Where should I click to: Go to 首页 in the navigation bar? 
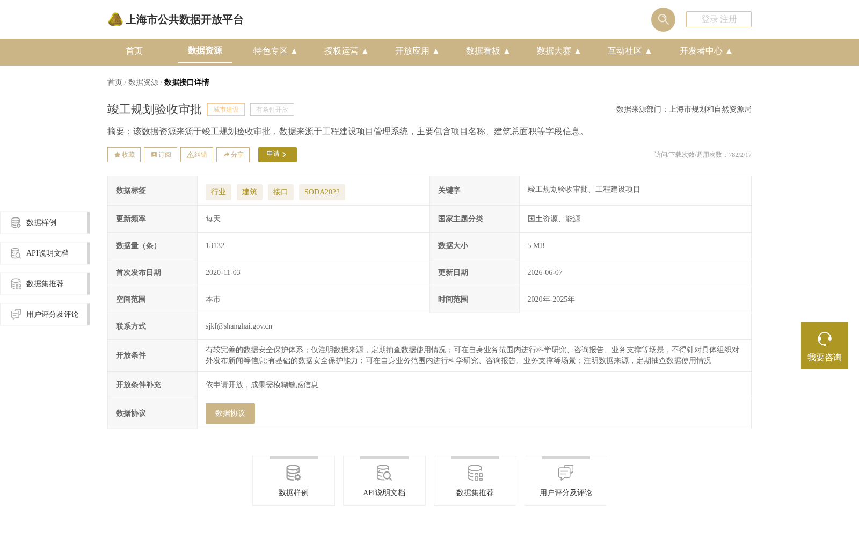tap(134, 51)
